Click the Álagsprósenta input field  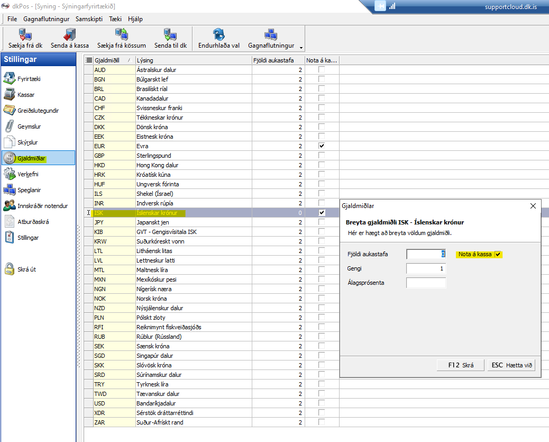[x=426, y=283]
